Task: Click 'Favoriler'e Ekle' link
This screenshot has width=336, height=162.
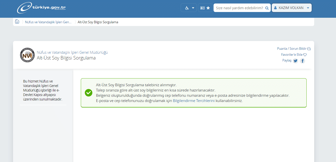Action: click(x=294, y=54)
